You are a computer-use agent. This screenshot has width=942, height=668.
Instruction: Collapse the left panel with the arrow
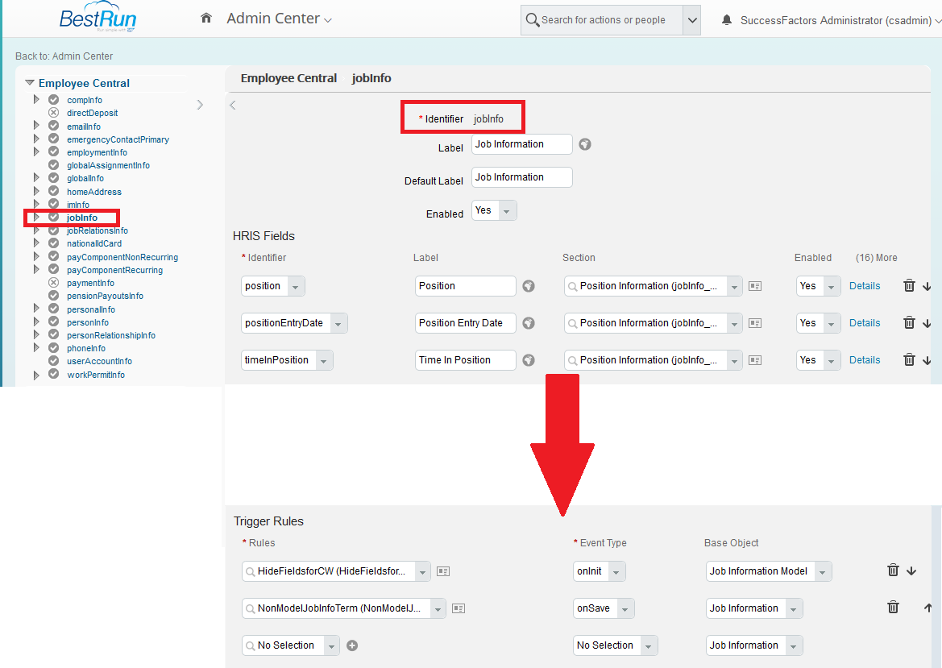pos(233,105)
